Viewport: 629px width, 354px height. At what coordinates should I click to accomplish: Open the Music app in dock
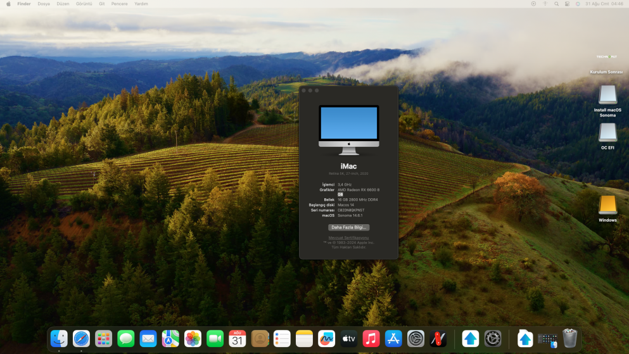(x=371, y=339)
